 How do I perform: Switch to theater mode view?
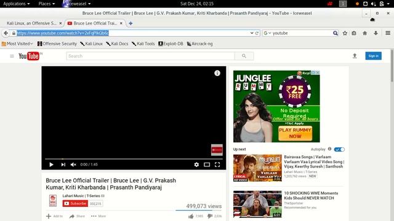(207, 165)
